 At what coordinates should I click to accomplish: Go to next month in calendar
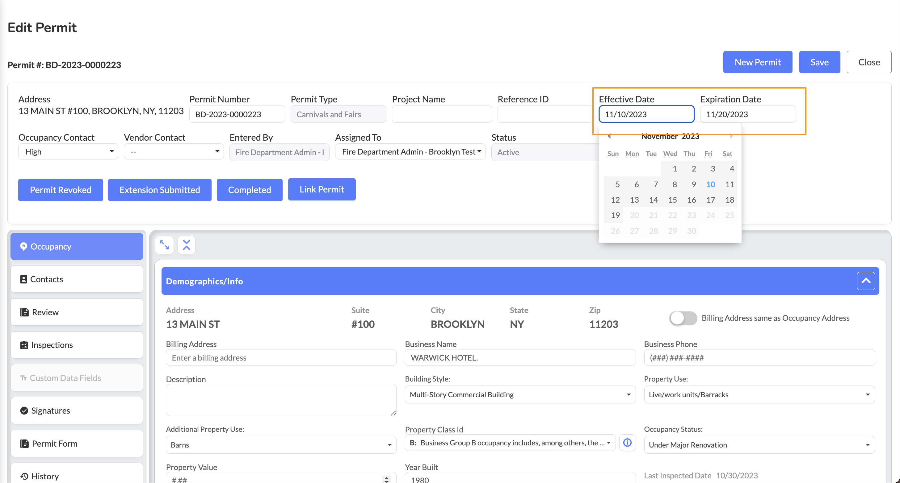click(x=731, y=136)
